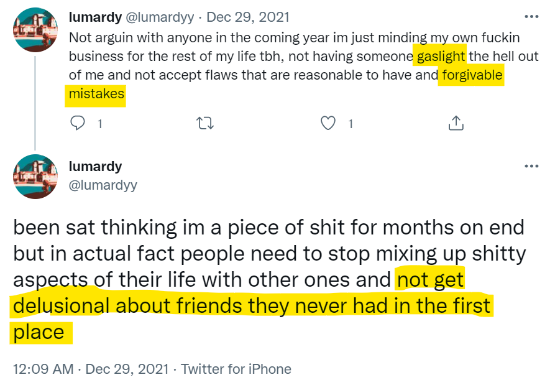Click the highlighted word "gaslight"
The width and height of the screenshot is (550, 385).
441,56
